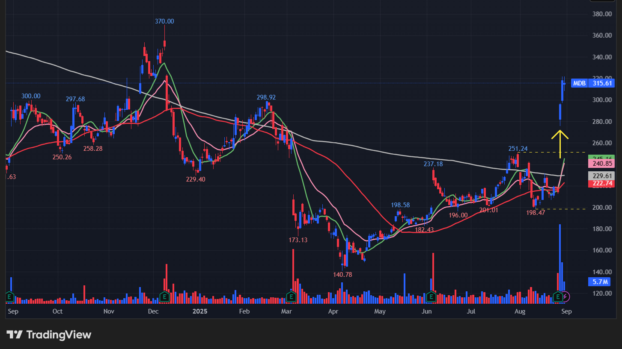Click the 340.00 price axis label
Screen dimensions: 622x349
[x=602, y=57]
